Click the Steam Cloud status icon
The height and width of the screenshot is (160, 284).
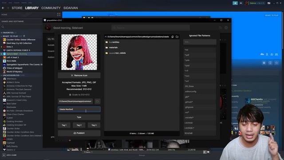pyautogui.click(x=262, y=54)
